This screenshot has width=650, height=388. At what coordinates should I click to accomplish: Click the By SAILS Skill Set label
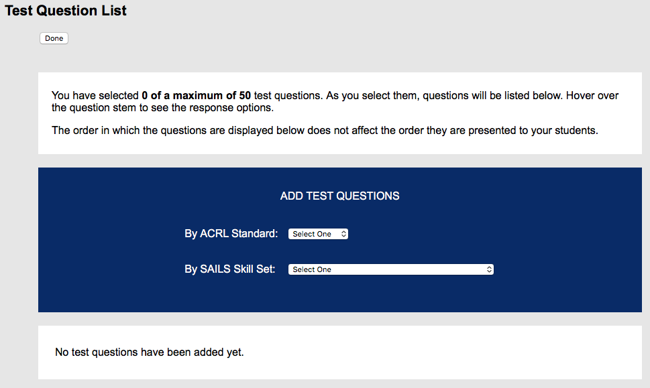click(x=229, y=269)
